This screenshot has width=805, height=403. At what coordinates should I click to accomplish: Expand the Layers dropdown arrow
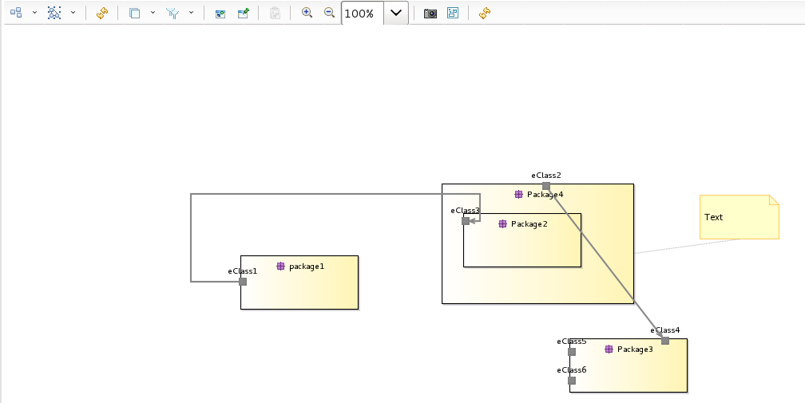click(x=153, y=13)
